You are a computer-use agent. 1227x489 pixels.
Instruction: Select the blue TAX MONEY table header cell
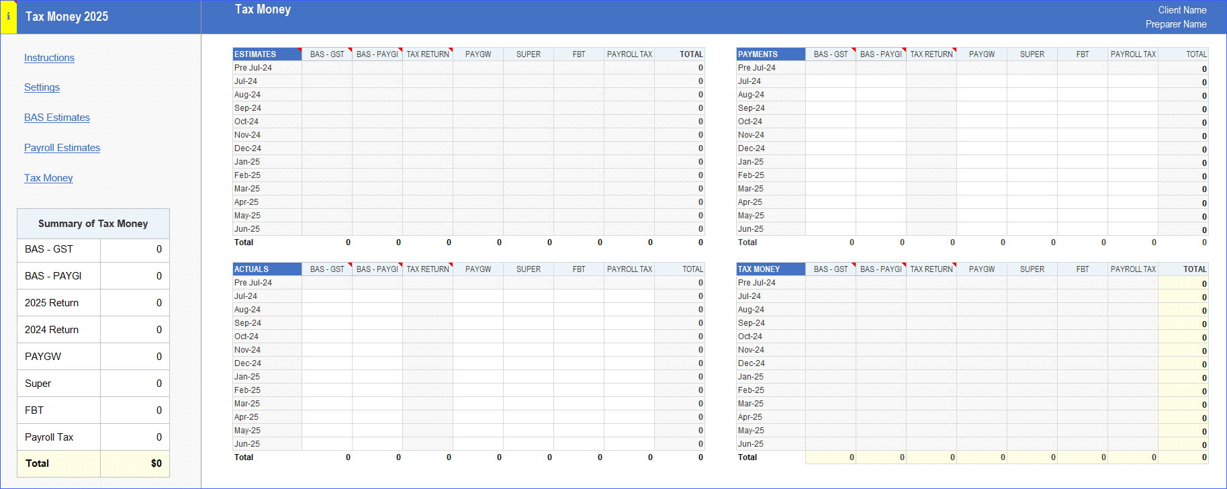click(770, 269)
